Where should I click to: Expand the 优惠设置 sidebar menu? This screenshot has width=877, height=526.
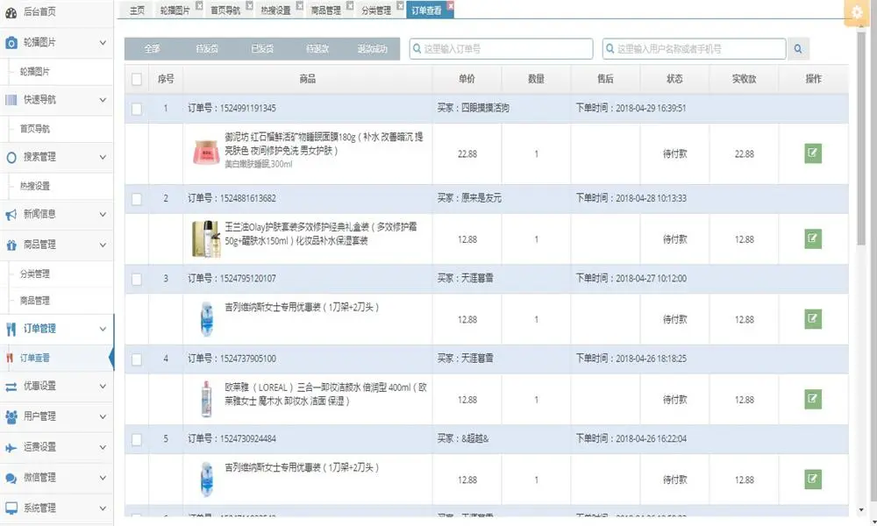(x=56, y=386)
